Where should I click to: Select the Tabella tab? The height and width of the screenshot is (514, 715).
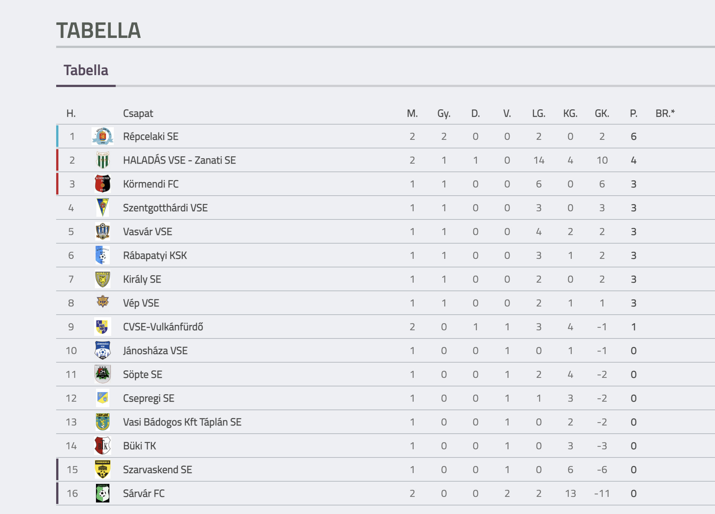(x=86, y=71)
